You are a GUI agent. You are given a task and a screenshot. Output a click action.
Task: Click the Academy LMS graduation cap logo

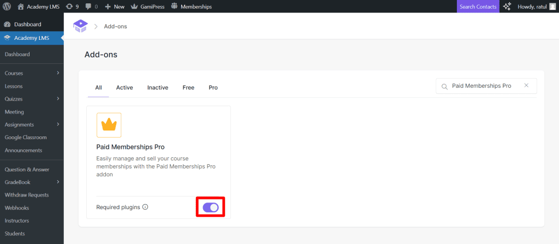point(80,26)
